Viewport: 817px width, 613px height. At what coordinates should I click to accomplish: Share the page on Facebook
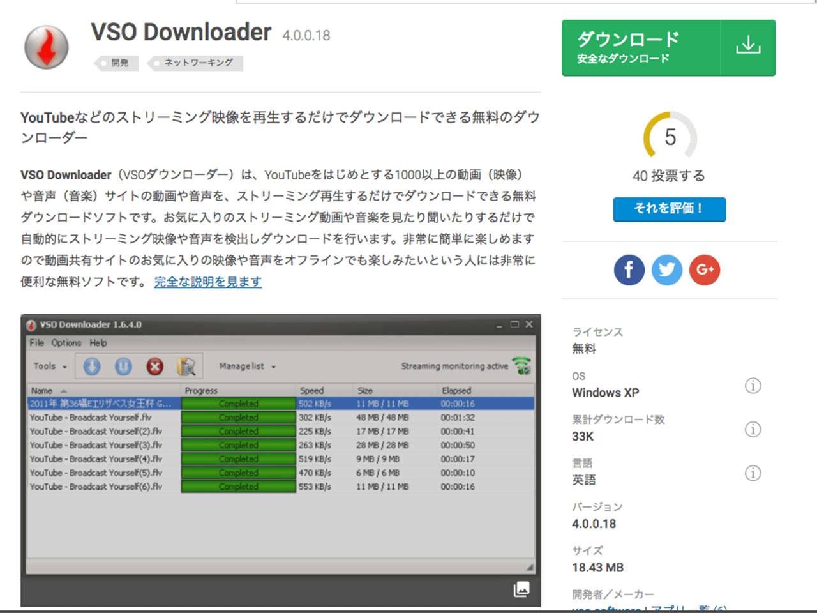[x=629, y=269]
